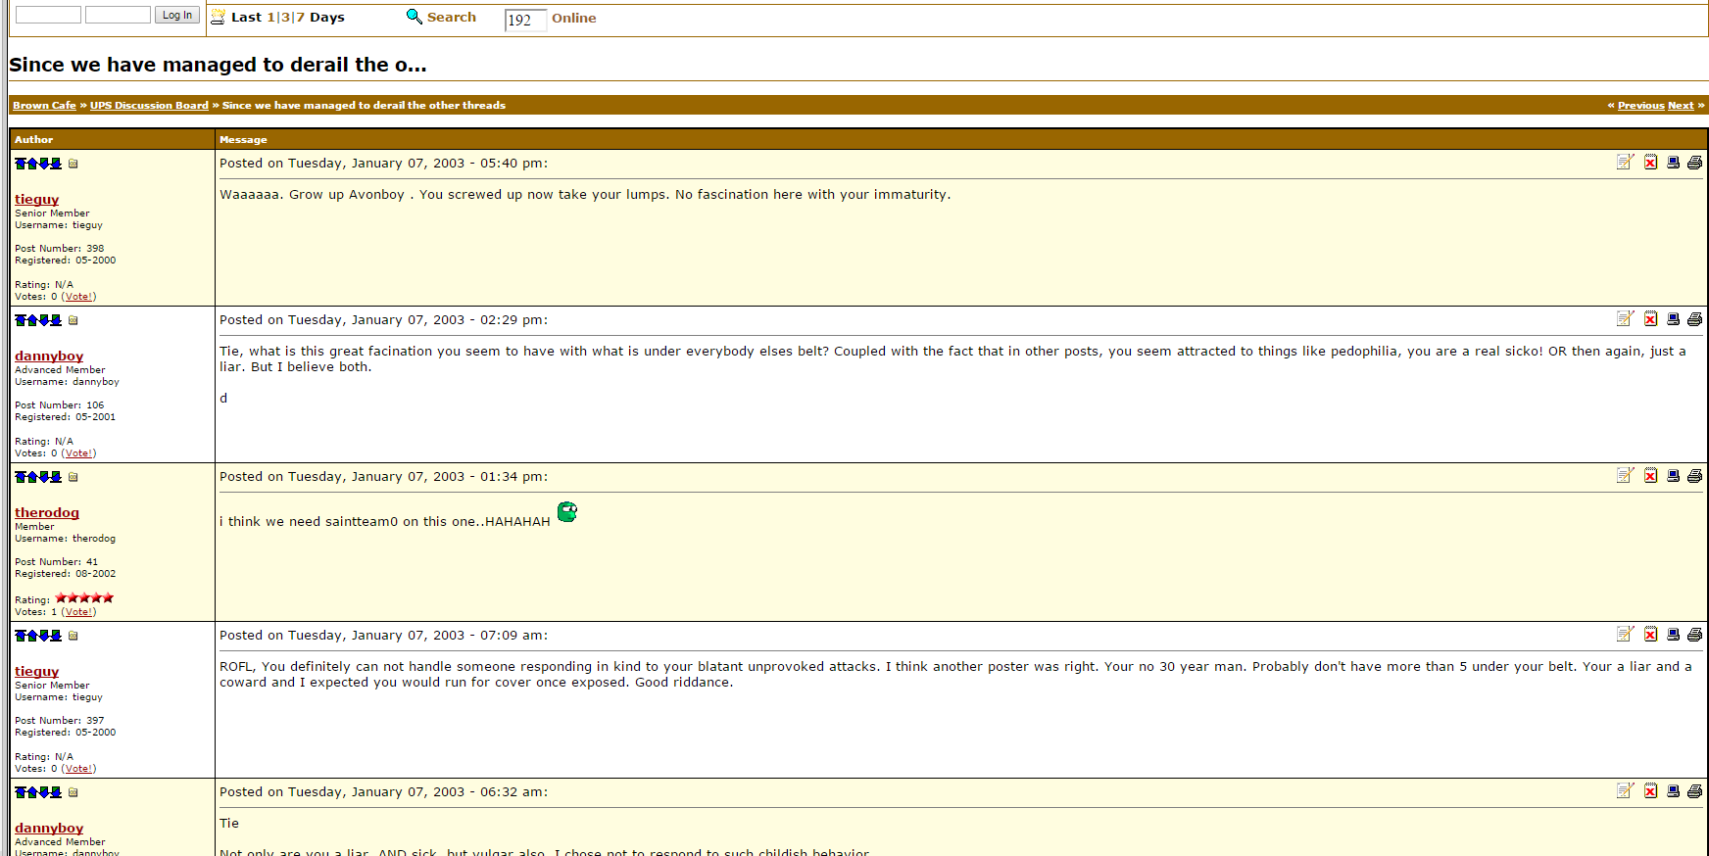
Task: Open tieguy's profile from 05:40 pm post
Action: click(x=36, y=199)
